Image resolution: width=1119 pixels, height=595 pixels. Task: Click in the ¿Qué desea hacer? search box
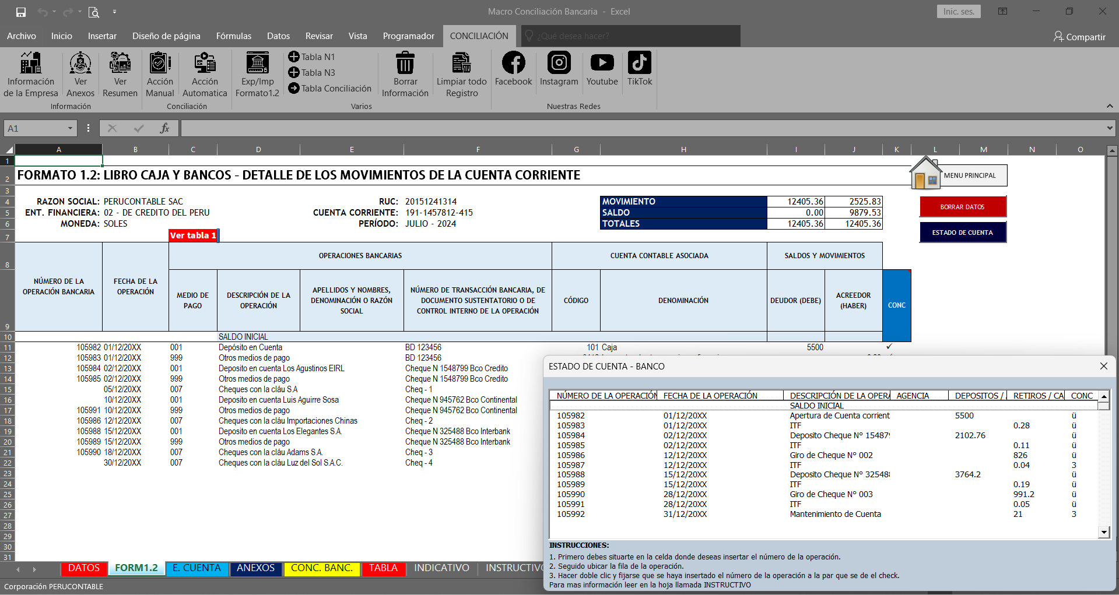point(631,36)
